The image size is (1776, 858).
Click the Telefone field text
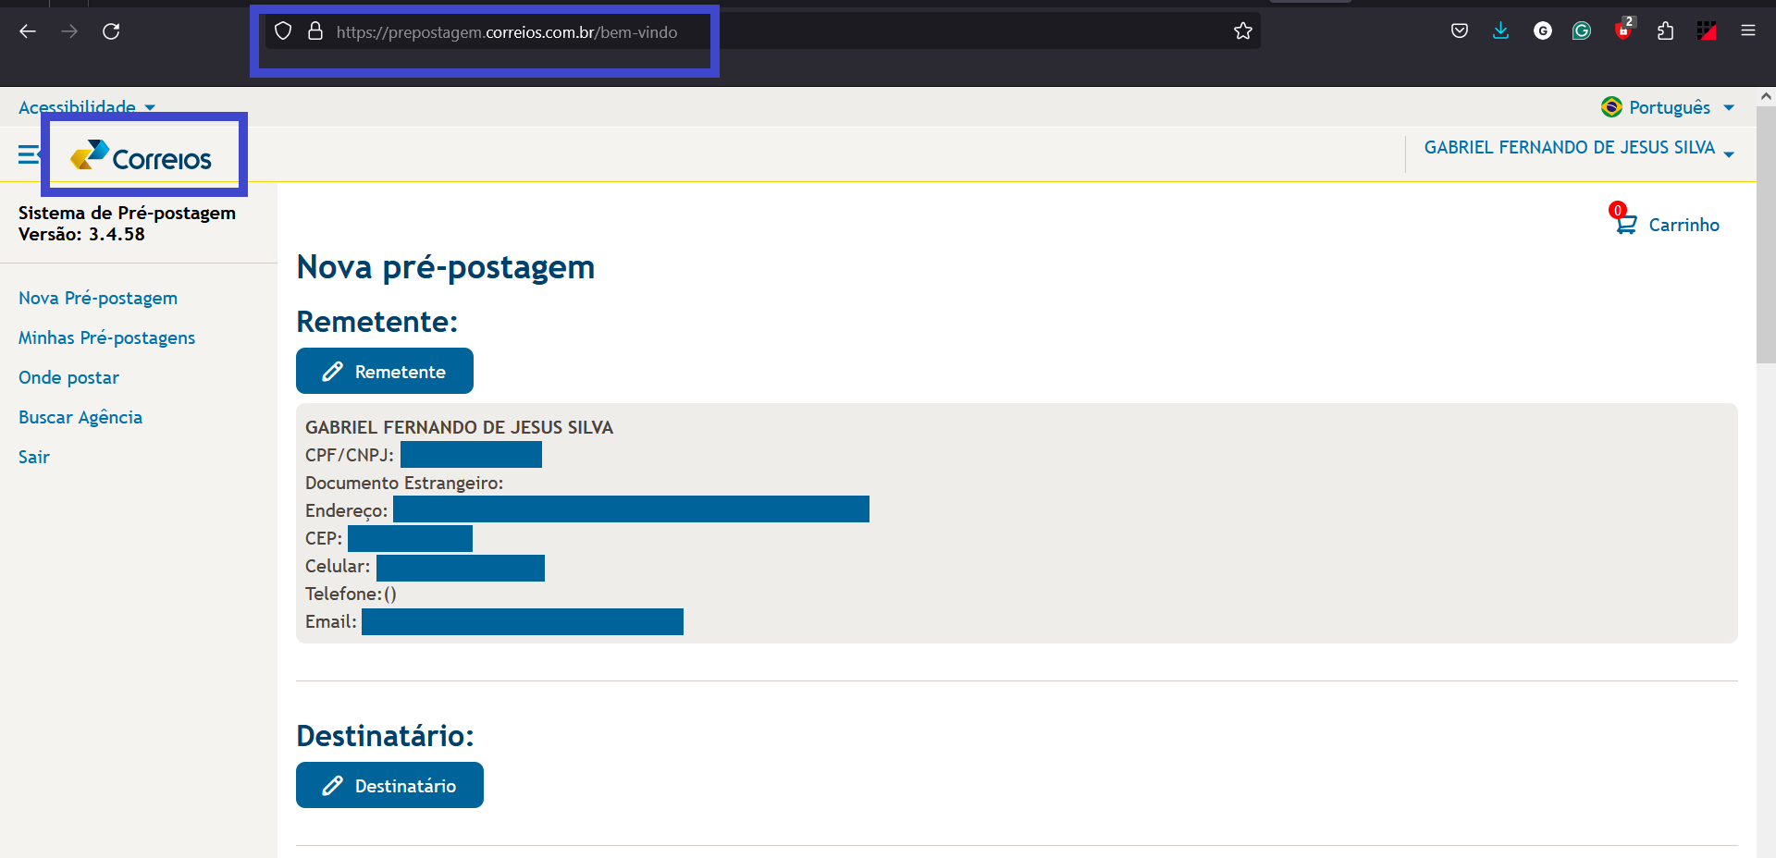pyautogui.click(x=351, y=594)
